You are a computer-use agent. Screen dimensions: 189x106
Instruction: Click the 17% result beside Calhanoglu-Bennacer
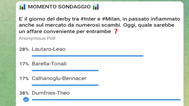tap(24, 78)
